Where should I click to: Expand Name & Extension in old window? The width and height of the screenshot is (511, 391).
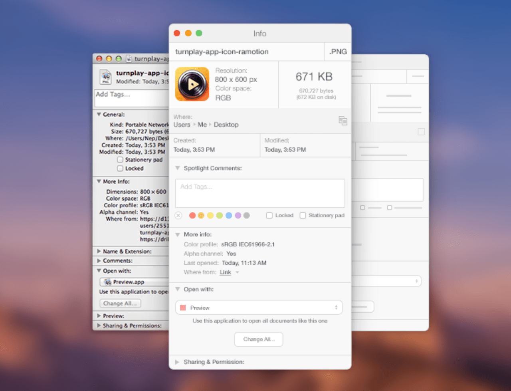click(99, 251)
